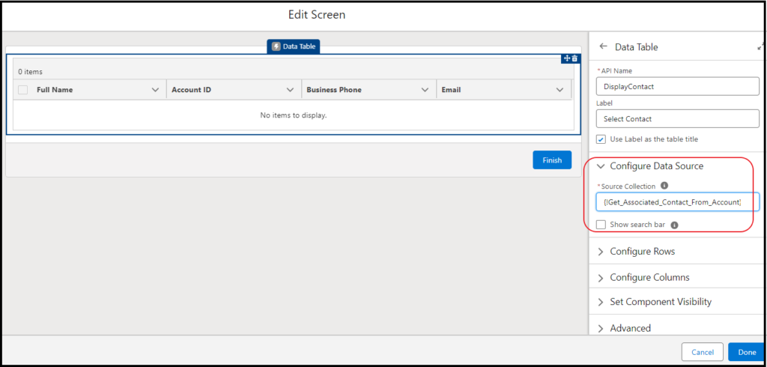The image size is (767, 367).
Task: Select the Data Table component tab label
Action: coord(300,47)
